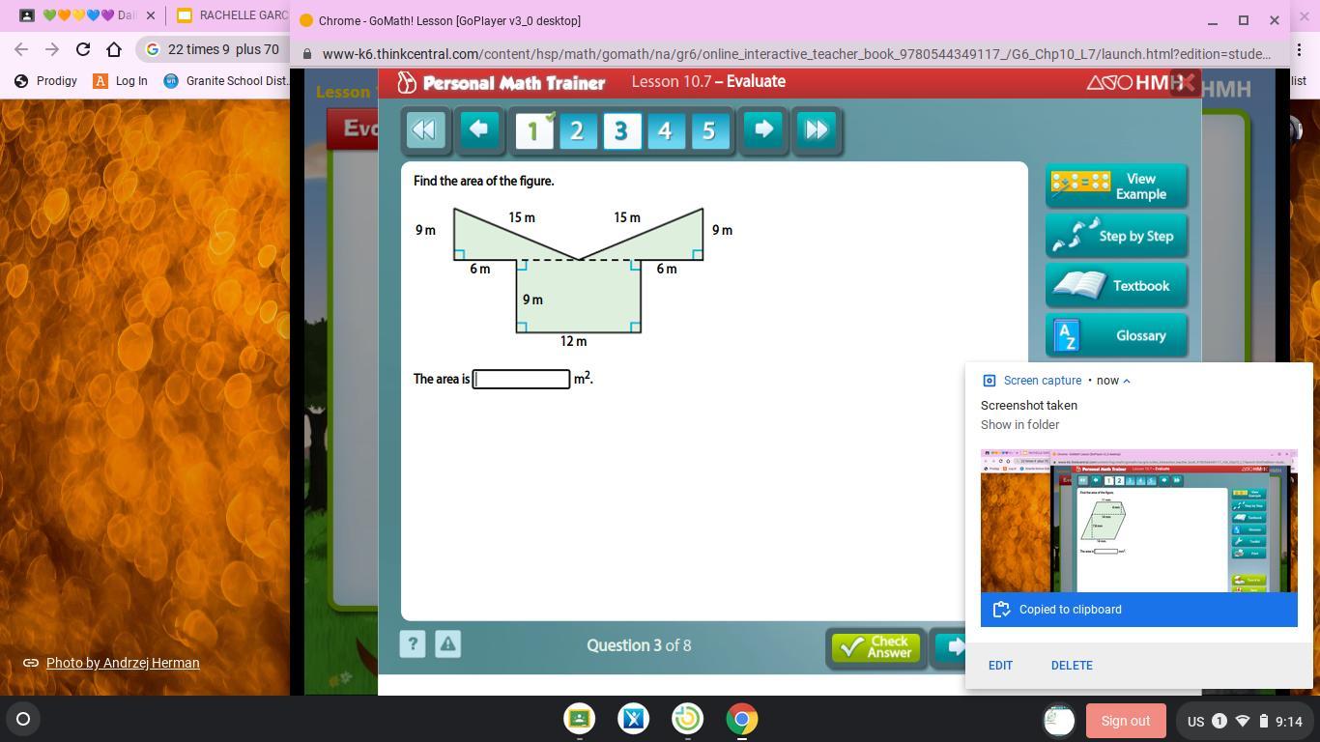Click recent screenshot preview in shelf tray

(x=1059, y=720)
